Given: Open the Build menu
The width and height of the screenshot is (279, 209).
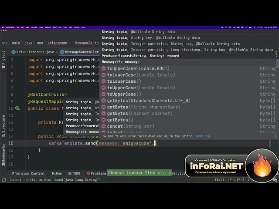Looking at the screenshot, I should click(55, 27).
